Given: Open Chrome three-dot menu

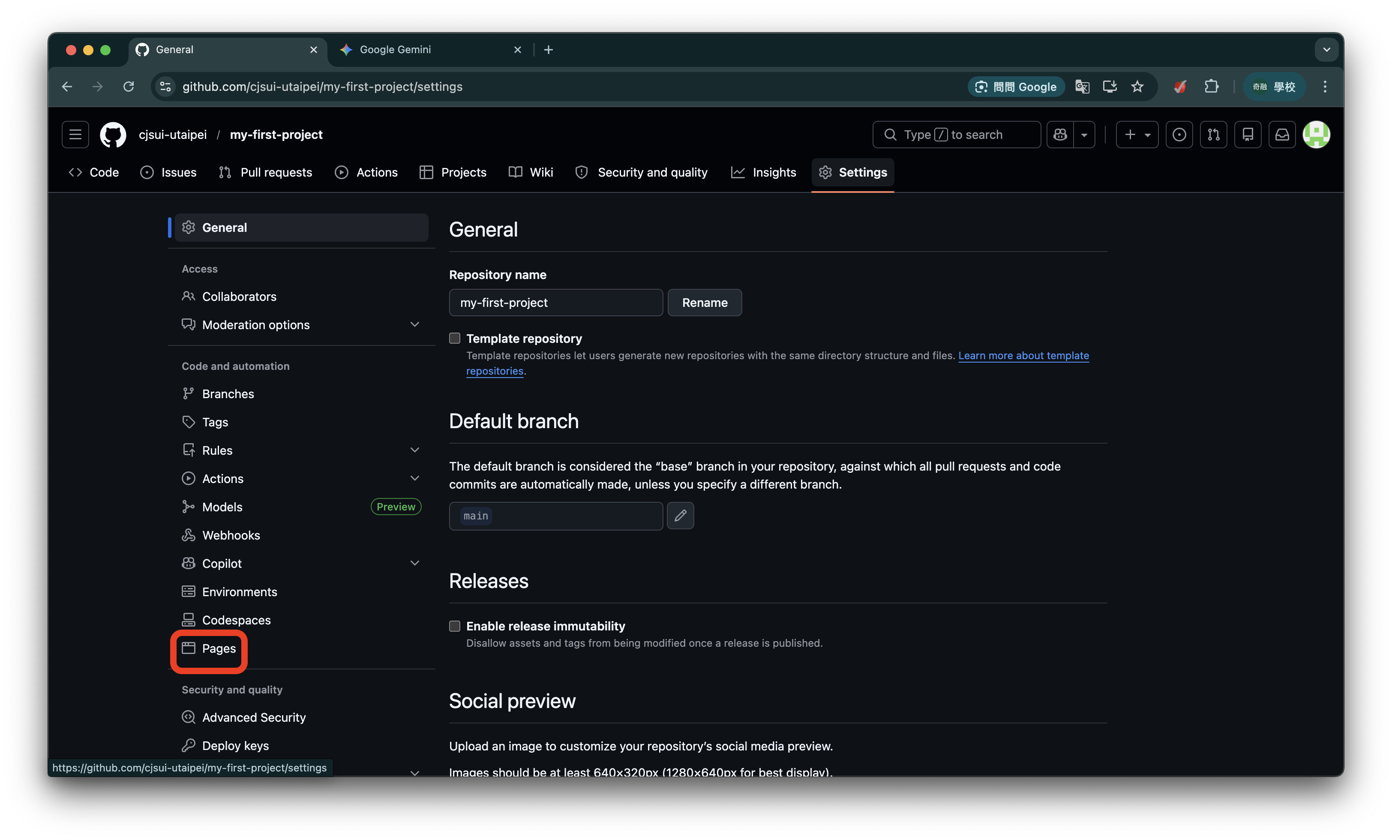Looking at the screenshot, I should click(x=1325, y=87).
